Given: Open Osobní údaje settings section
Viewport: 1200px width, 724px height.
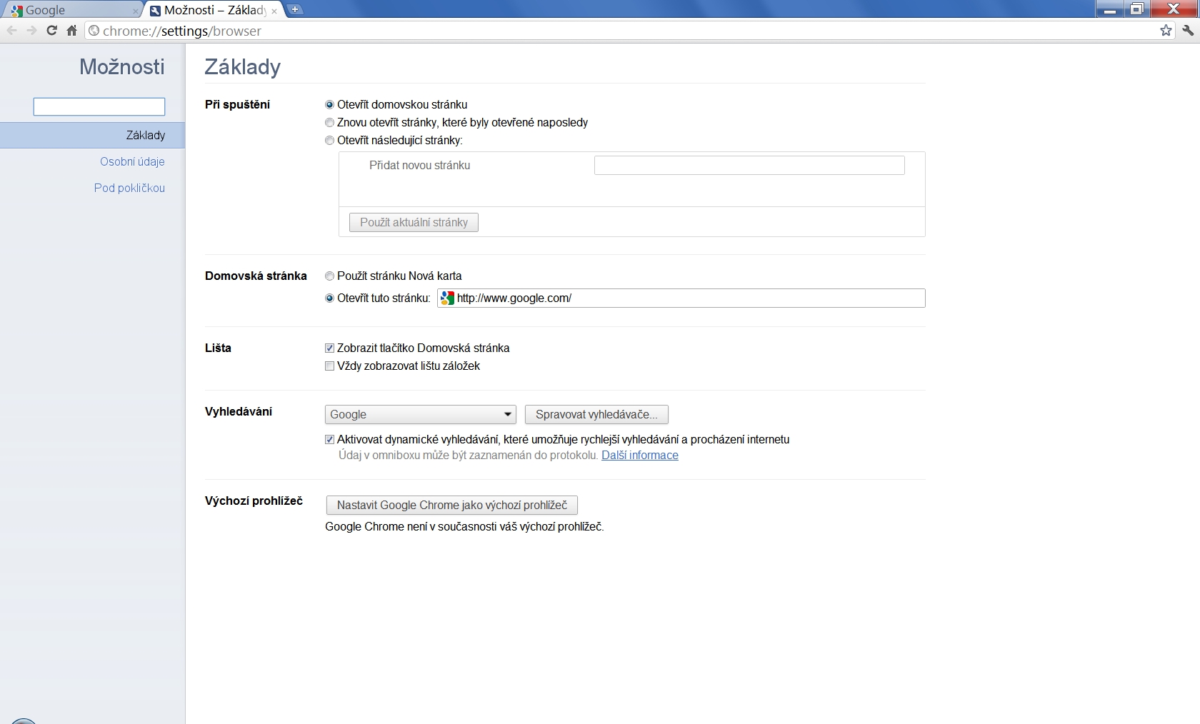Looking at the screenshot, I should click(132, 161).
